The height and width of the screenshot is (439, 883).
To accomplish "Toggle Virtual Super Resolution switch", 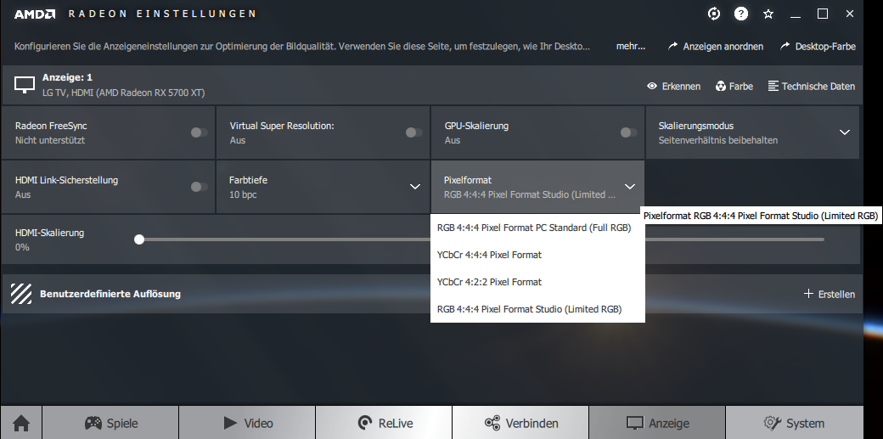I will coord(414,132).
